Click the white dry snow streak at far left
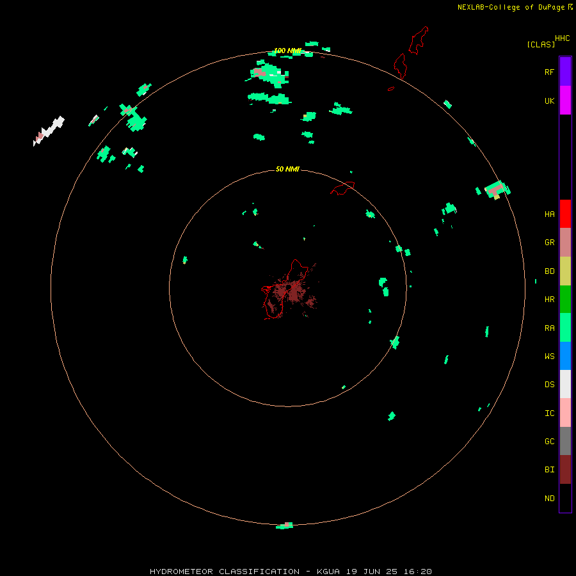576x576 pixels. 49,131
